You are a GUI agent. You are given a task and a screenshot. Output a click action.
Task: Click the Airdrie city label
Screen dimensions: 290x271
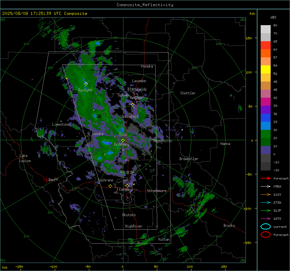pos(127,172)
